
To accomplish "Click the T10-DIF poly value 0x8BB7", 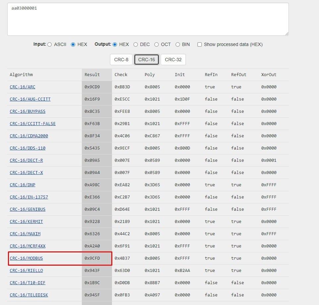I will (x=152, y=283).
